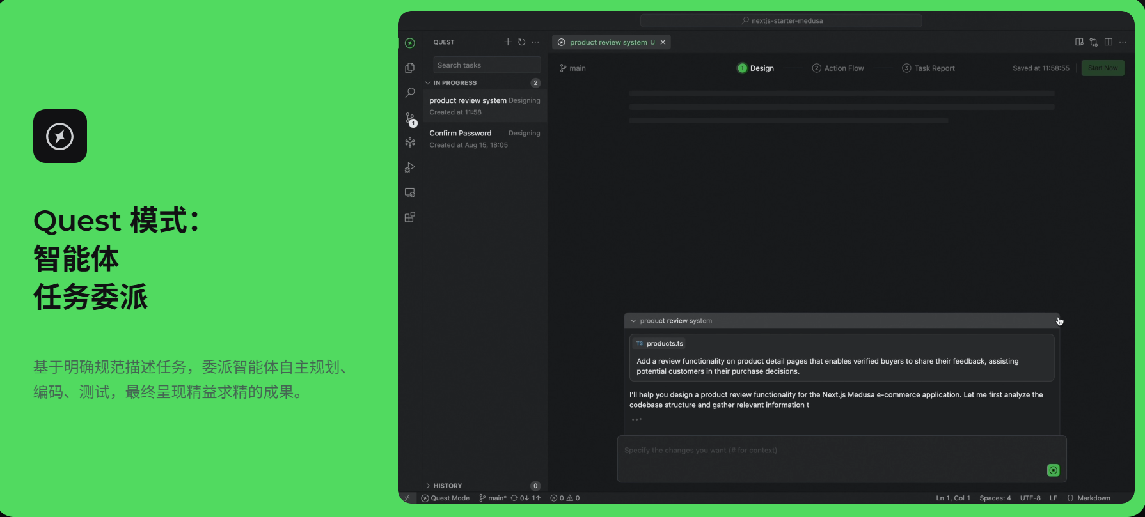Open the product review system task

[x=485, y=106]
